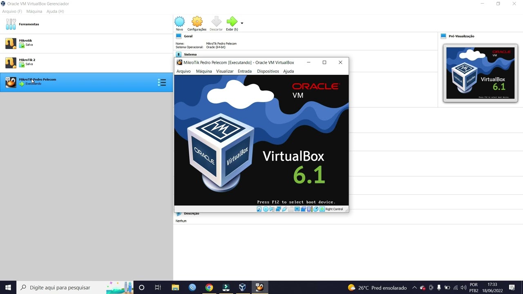Open Visualizar menu in the VM window
The image size is (523, 294).
pyautogui.click(x=225, y=71)
